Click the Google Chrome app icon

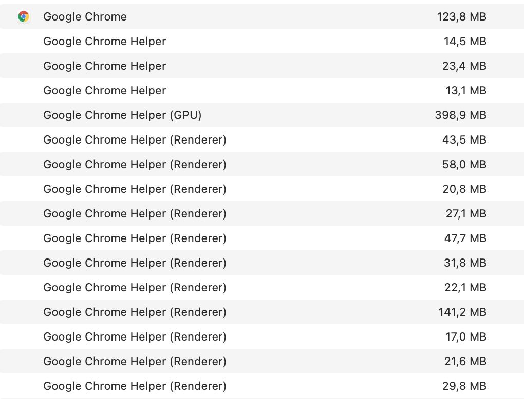tap(23, 16)
